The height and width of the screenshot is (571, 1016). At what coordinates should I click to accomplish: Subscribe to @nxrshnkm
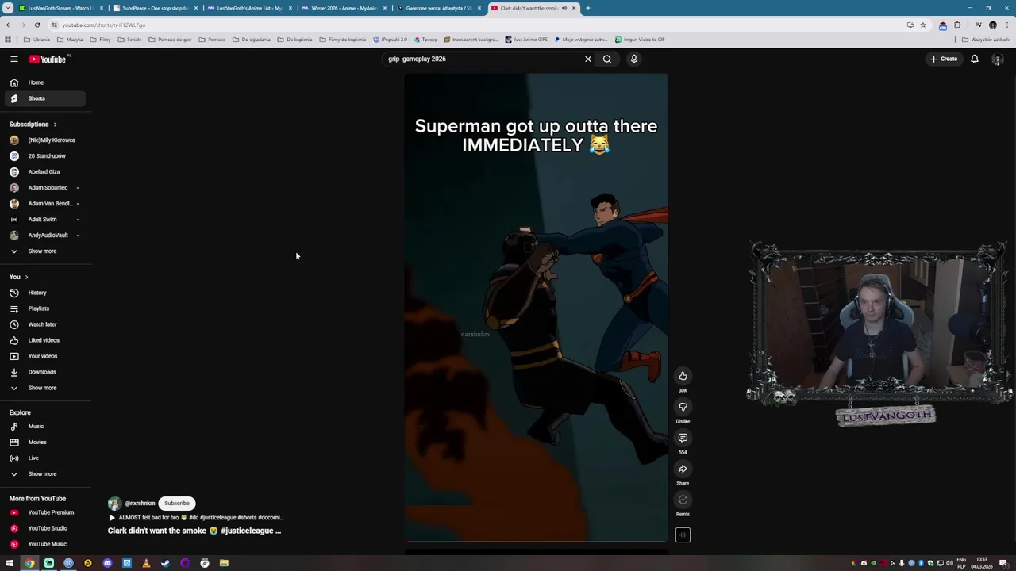point(177,504)
